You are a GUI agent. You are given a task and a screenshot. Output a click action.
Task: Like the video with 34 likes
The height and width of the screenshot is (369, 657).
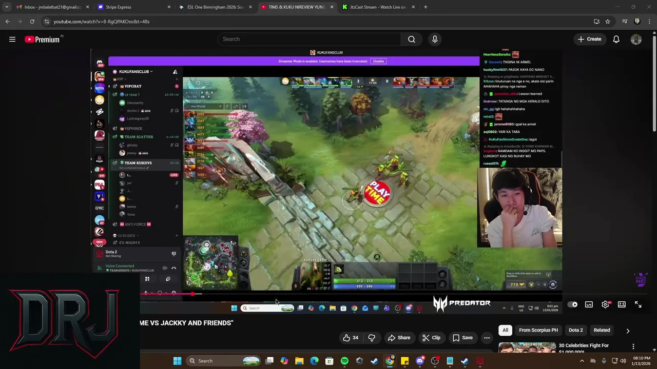351,338
